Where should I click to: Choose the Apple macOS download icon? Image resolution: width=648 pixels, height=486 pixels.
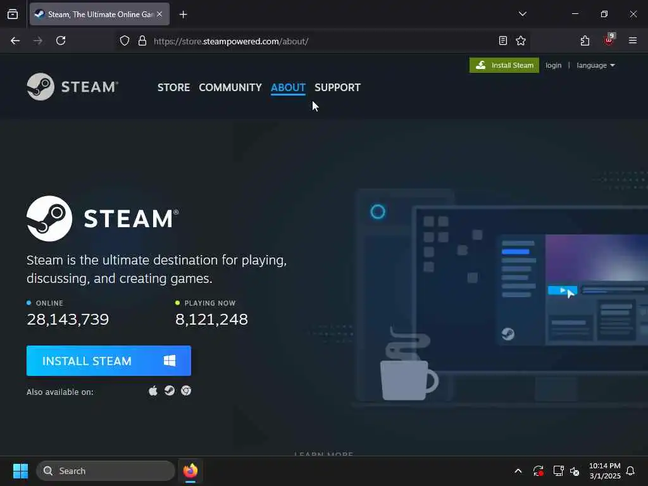click(153, 391)
